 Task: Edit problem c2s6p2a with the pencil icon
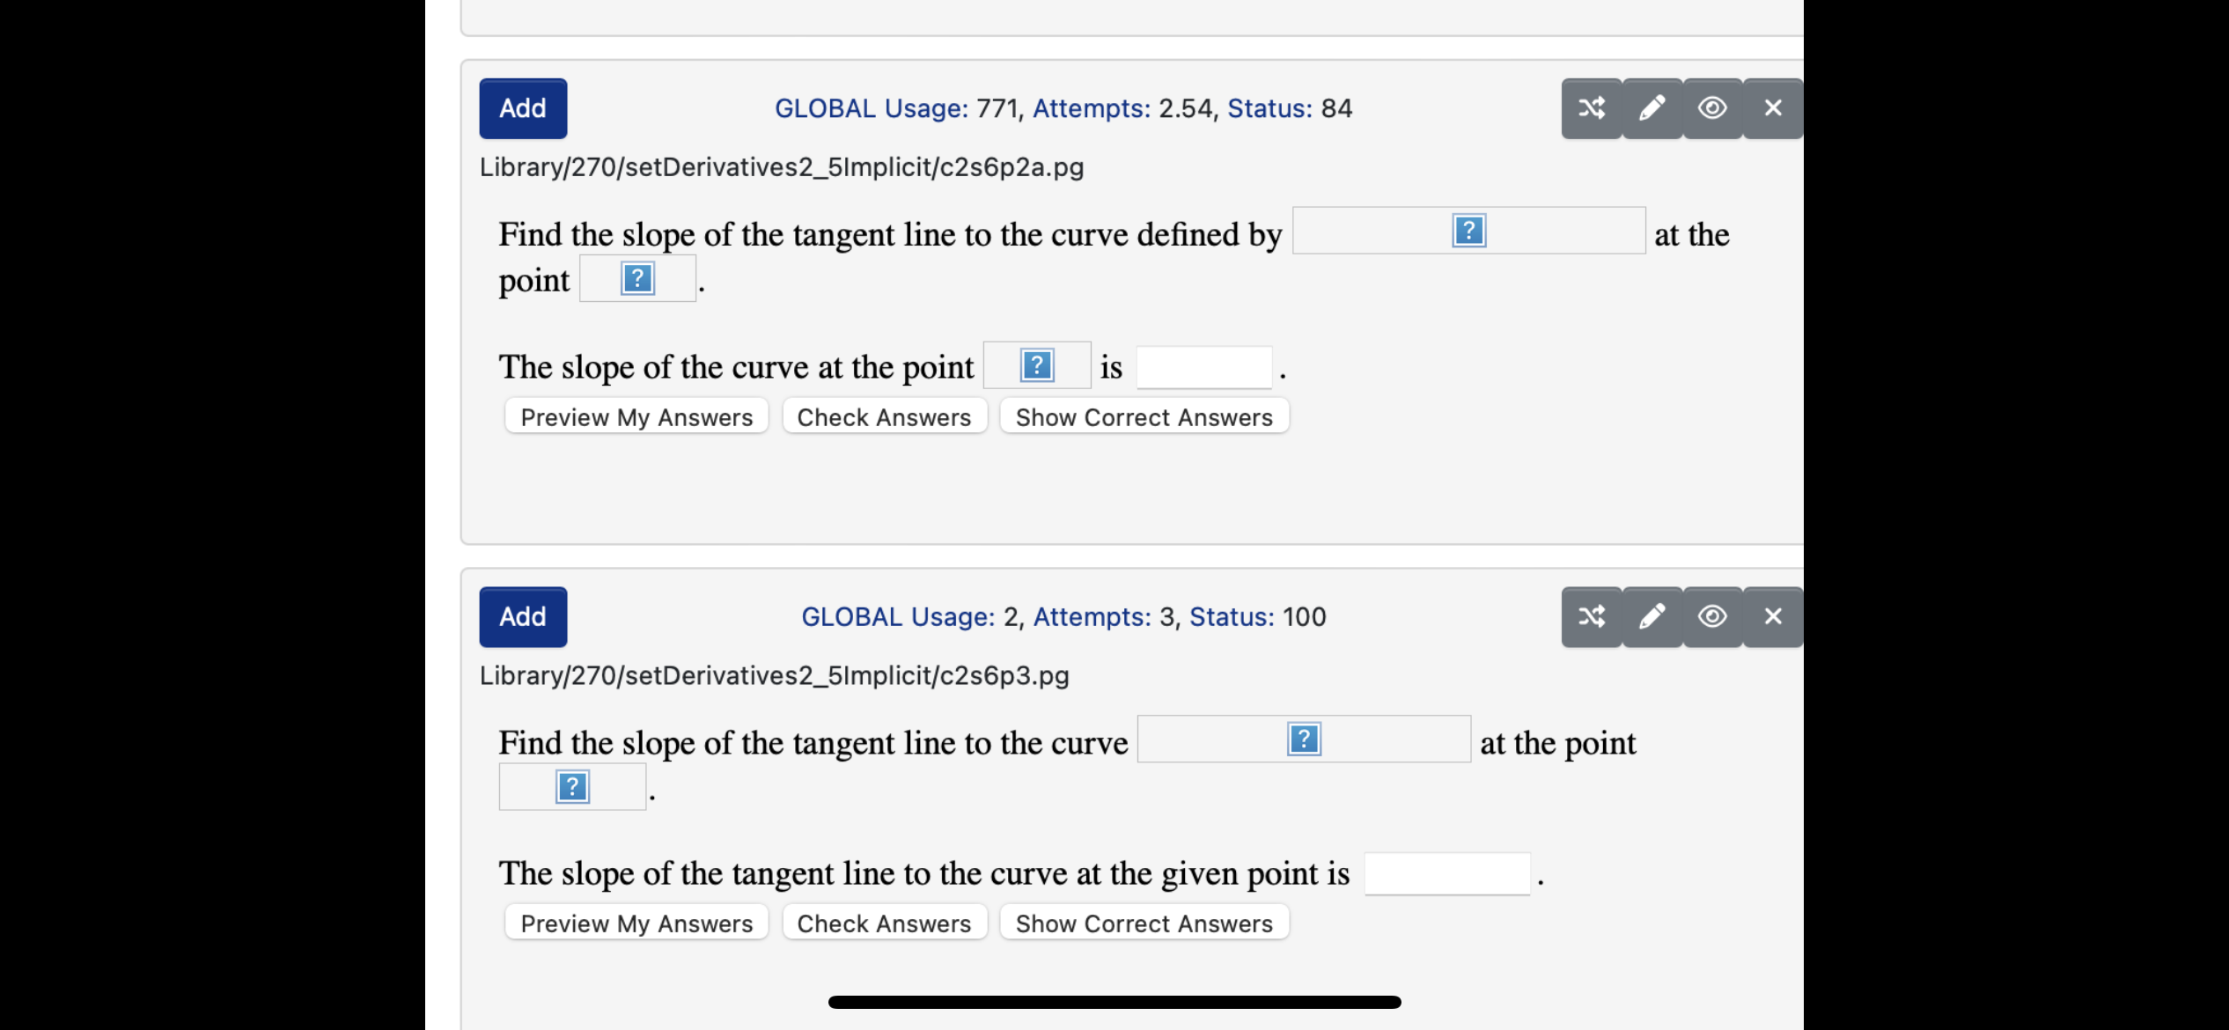[x=1651, y=107]
